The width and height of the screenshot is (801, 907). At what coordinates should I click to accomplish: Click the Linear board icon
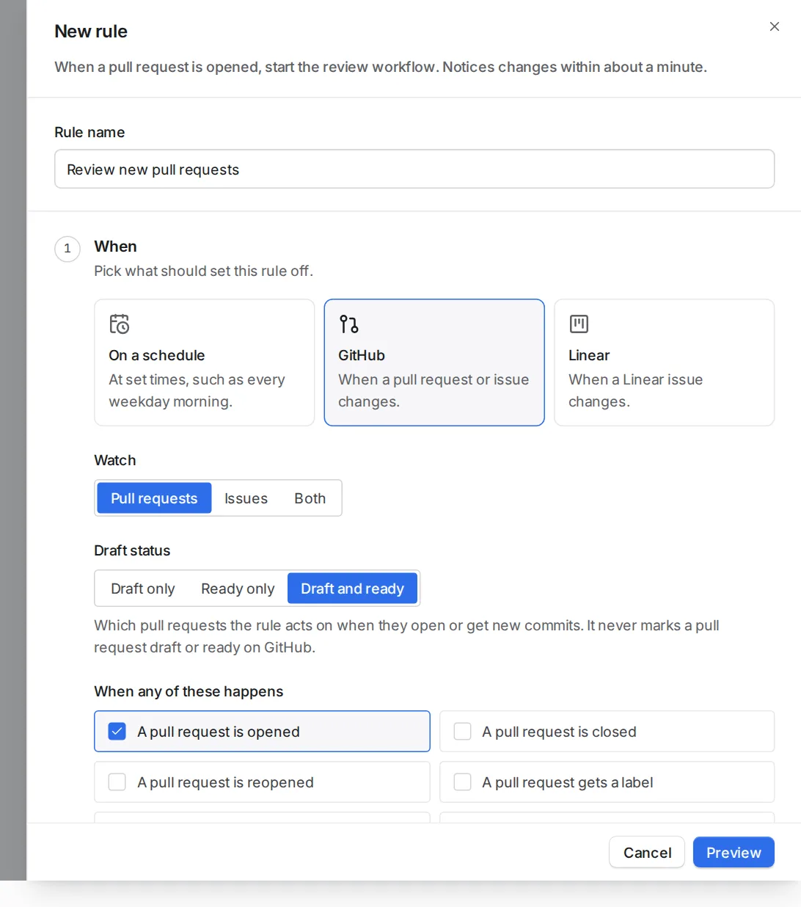point(579,324)
